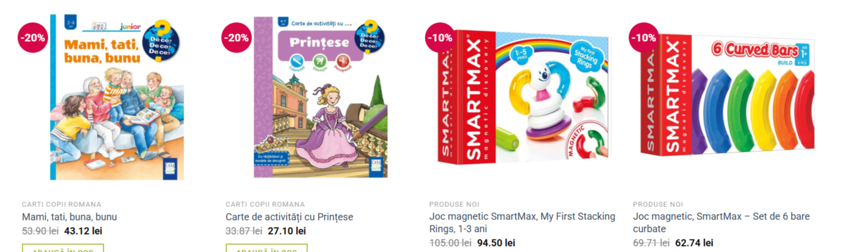Select PRODUSE NOI category above 6 bare curbate
This screenshot has width=849, height=252.
pyautogui.click(x=658, y=204)
